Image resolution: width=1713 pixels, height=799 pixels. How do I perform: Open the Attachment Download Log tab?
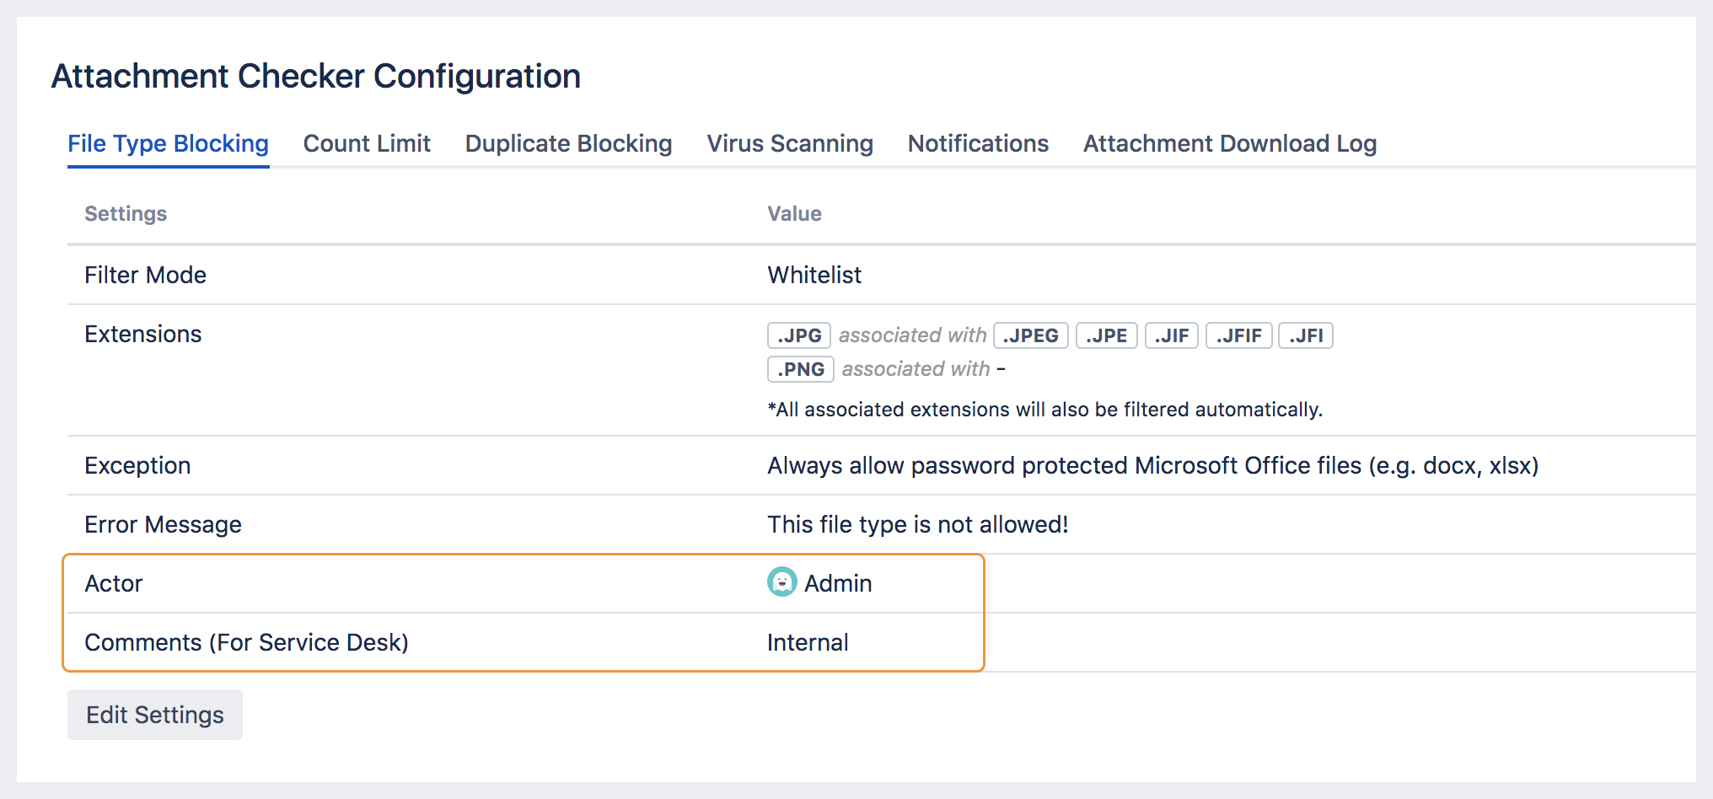[x=1230, y=143]
